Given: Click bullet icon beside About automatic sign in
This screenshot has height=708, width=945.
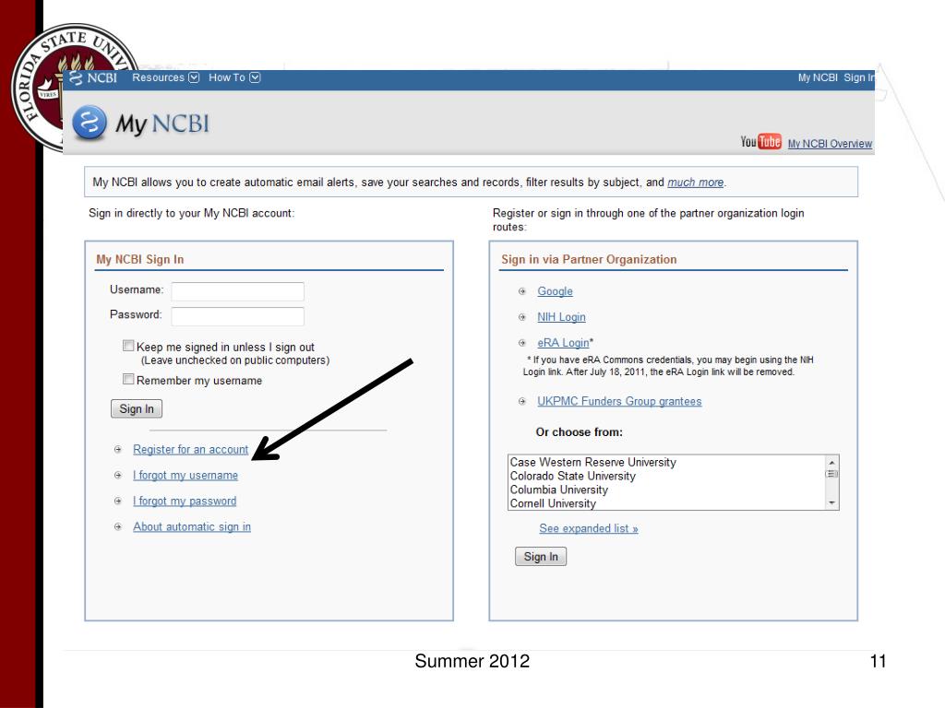Looking at the screenshot, I should [x=118, y=526].
